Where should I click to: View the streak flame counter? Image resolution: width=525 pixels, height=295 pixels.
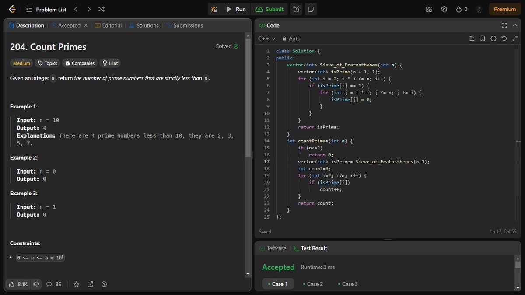tap(462, 9)
